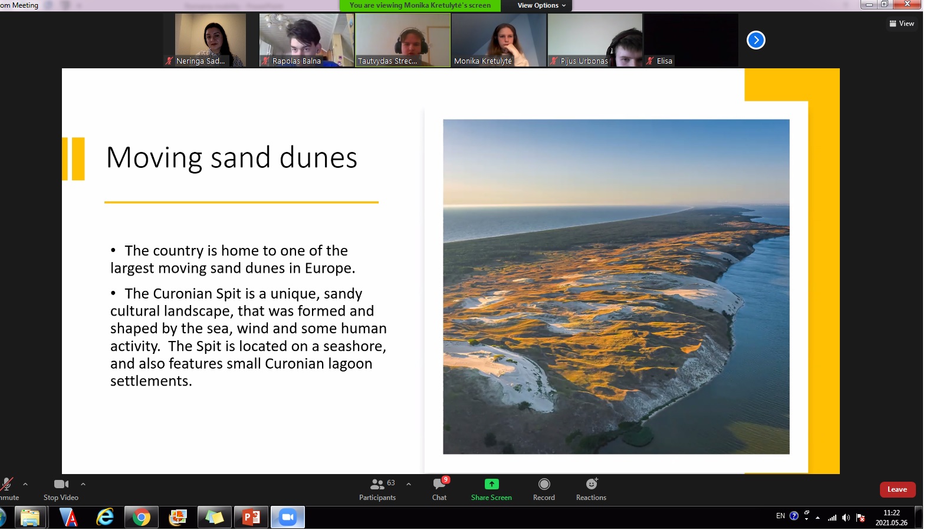The height and width of the screenshot is (530, 946).
Task: Toggle system volume speaker icon in tray
Action: coord(846,518)
